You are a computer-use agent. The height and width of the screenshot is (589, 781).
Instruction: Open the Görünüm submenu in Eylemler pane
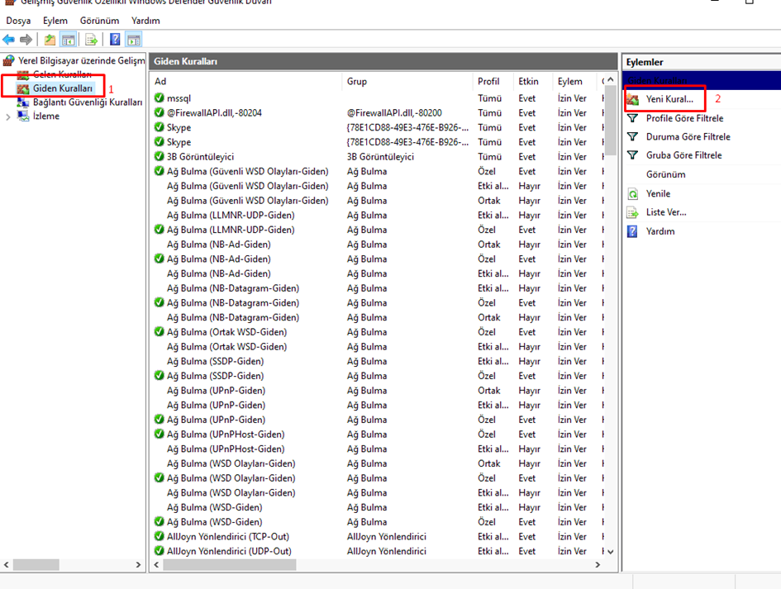[x=666, y=174]
